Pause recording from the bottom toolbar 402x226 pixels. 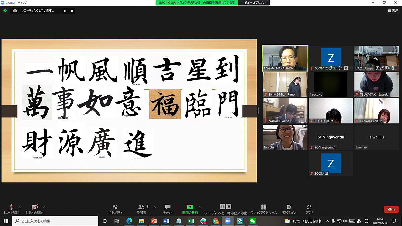click(222, 207)
